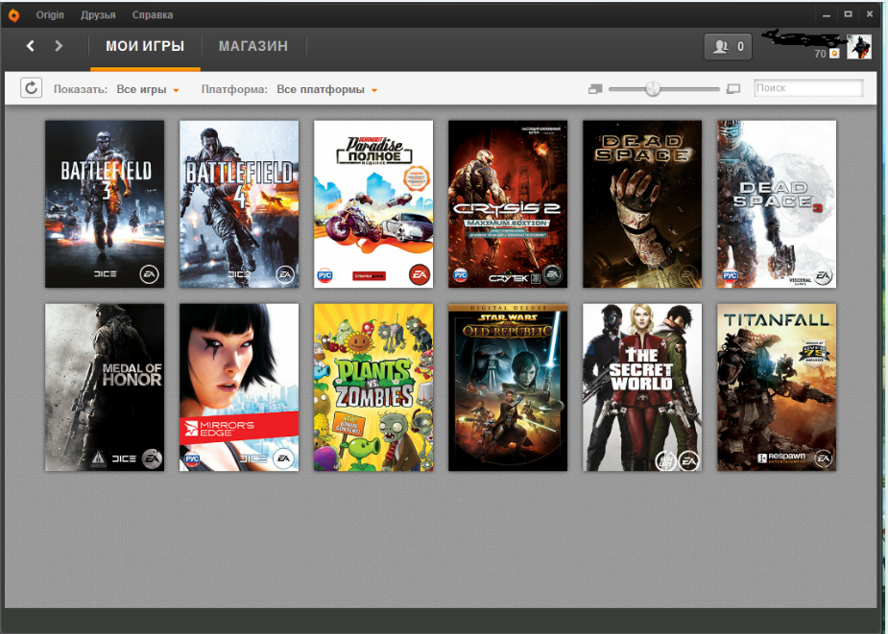Open the friends list counter button
Image resolution: width=888 pixels, height=634 pixels.
[728, 46]
